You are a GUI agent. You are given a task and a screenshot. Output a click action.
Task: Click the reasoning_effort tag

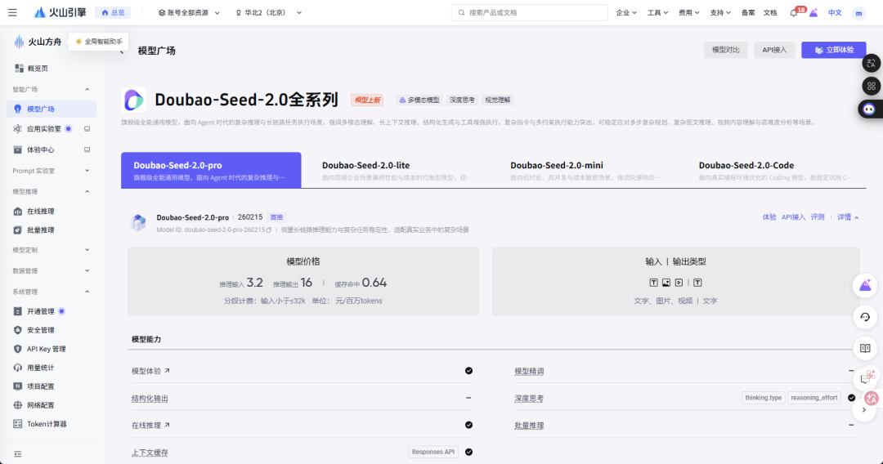(x=814, y=398)
